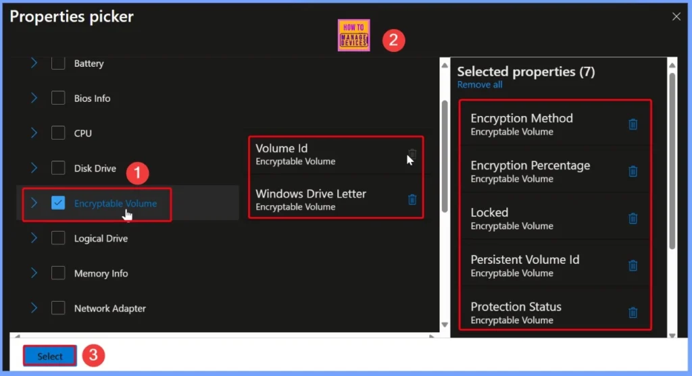Expand the Battery category chevron
This screenshot has height=376, width=692.
click(34, 63)
